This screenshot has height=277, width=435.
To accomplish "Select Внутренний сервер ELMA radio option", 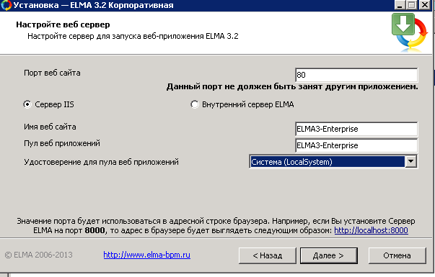I will pos(195,104).
